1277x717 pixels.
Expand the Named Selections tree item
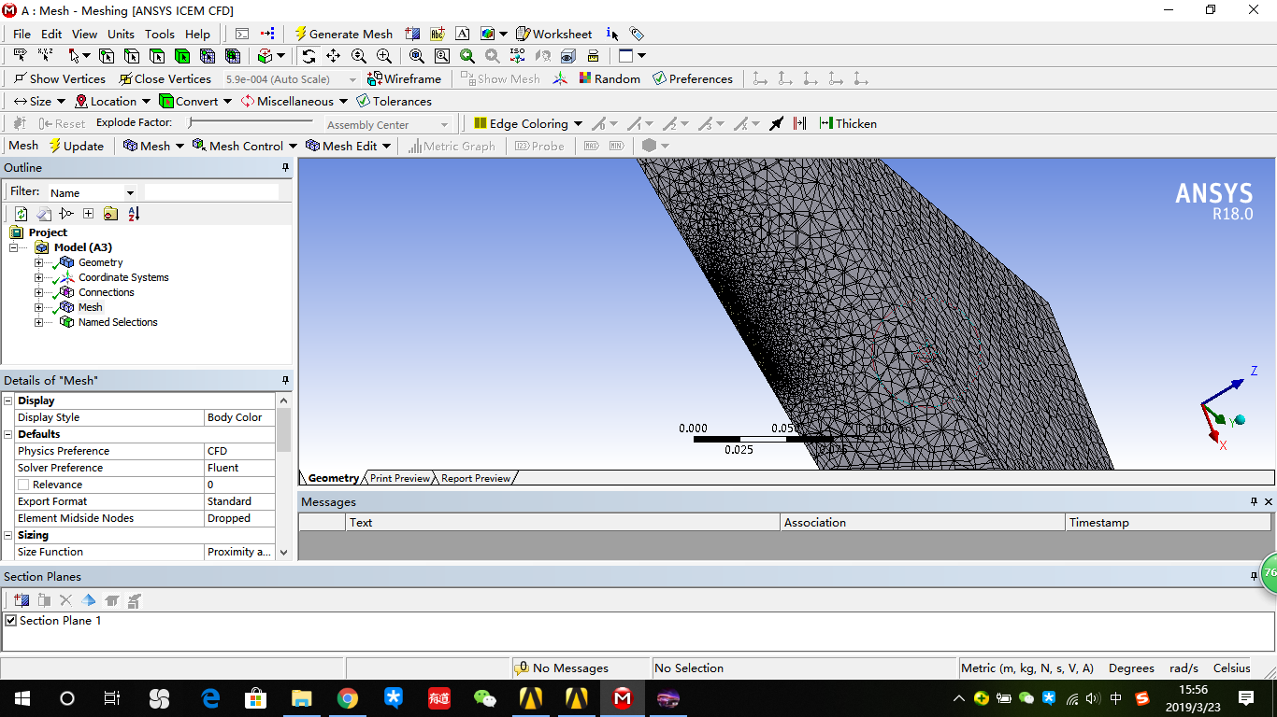[38, 322]
